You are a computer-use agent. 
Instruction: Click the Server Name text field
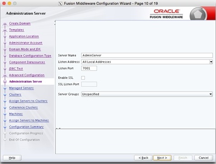point(147,55)
